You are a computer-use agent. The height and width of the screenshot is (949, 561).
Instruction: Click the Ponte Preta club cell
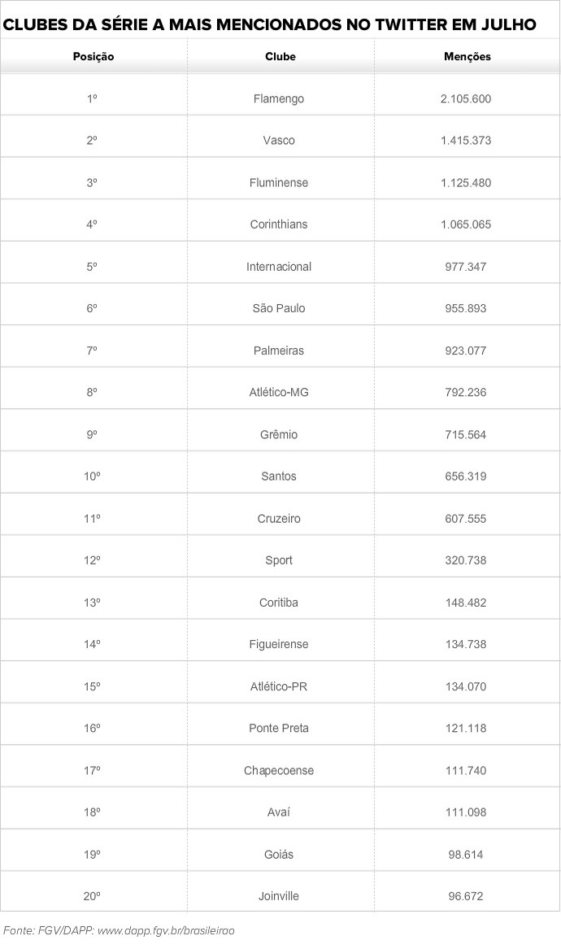[x=279, y=728]
